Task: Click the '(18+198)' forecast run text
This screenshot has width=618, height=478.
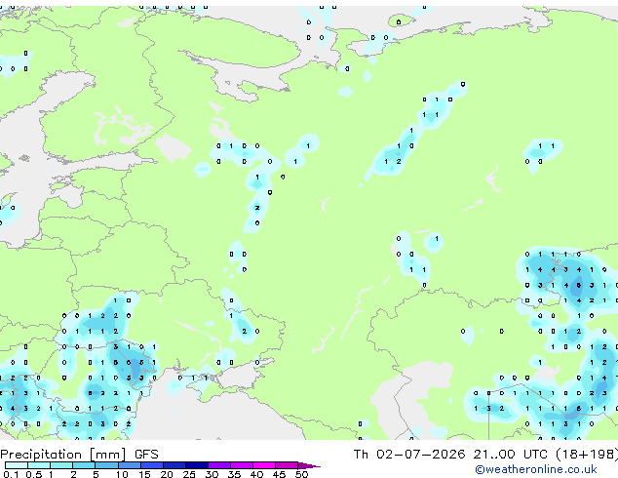Action: point(587,455)
